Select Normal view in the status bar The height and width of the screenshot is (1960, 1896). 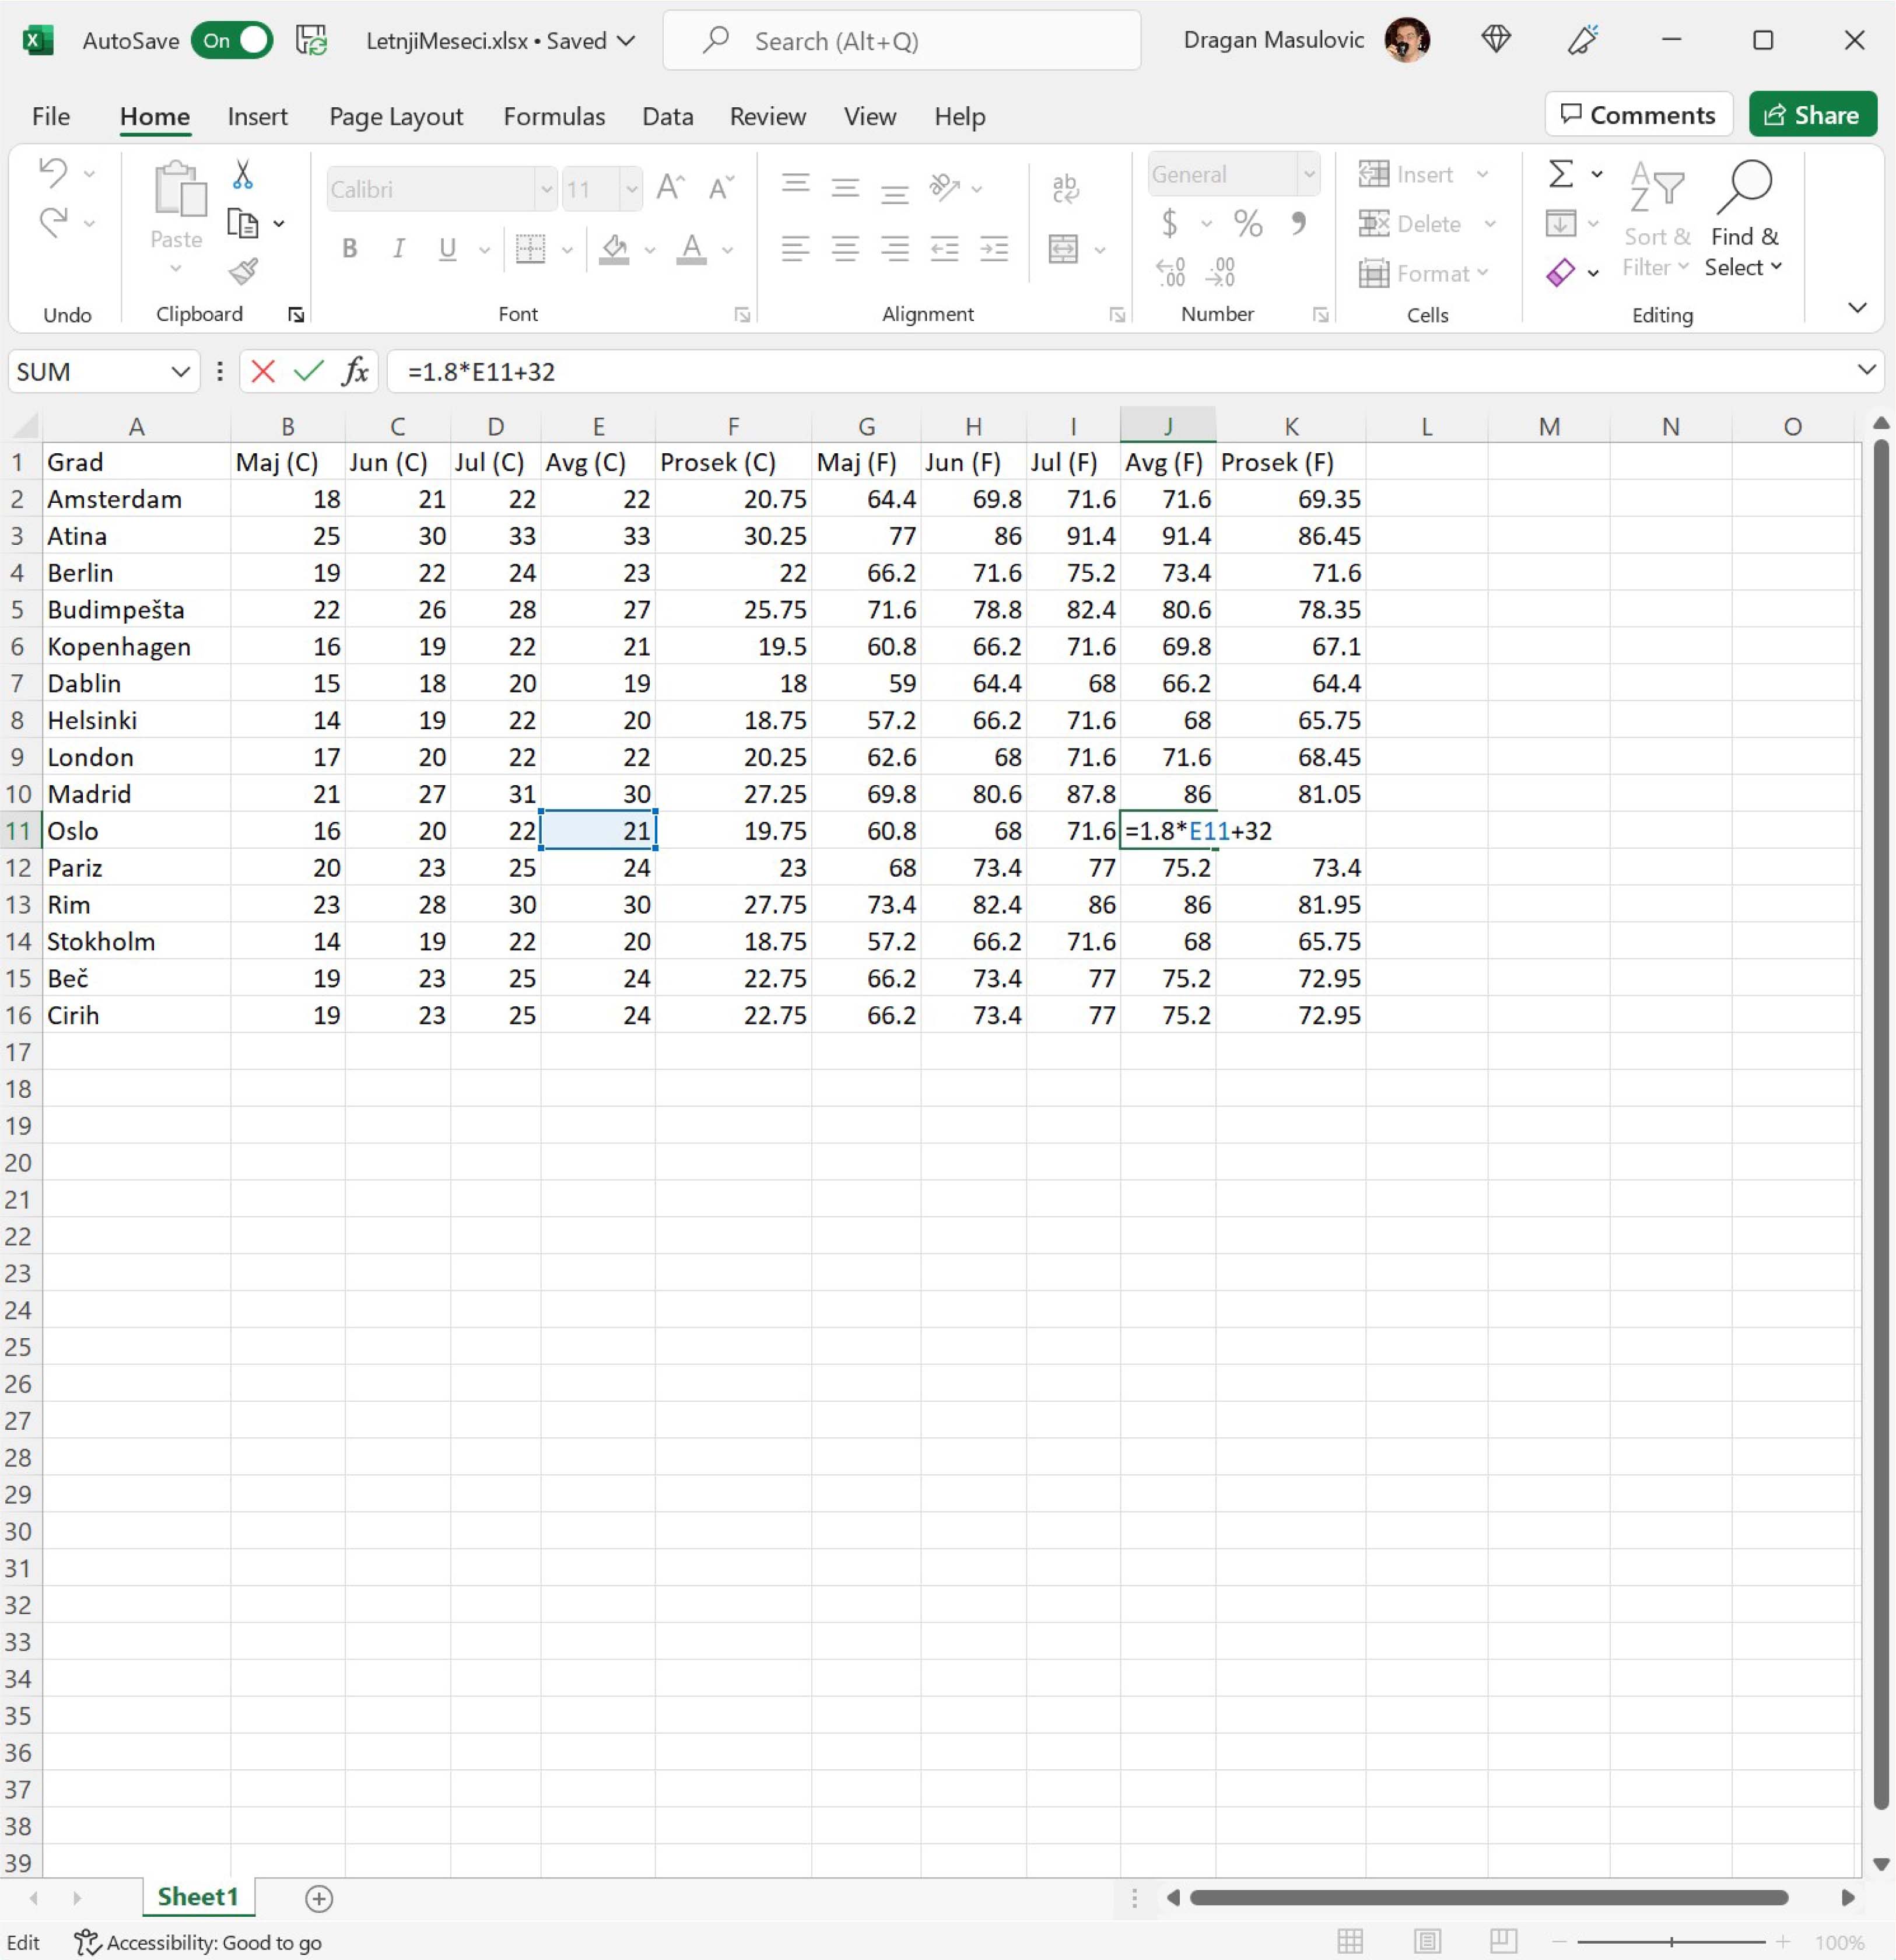[1350, 1941]
